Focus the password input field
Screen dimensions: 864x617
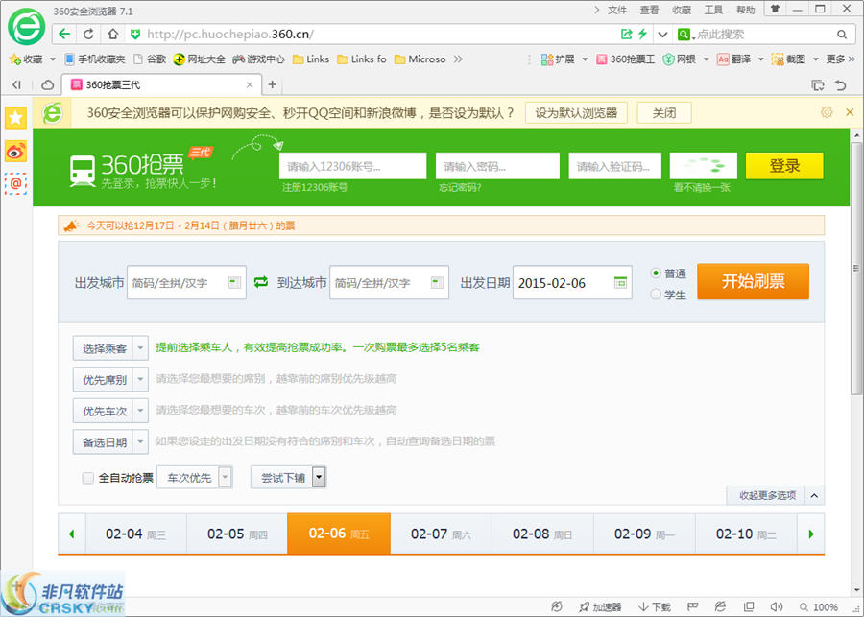[497, 166]
